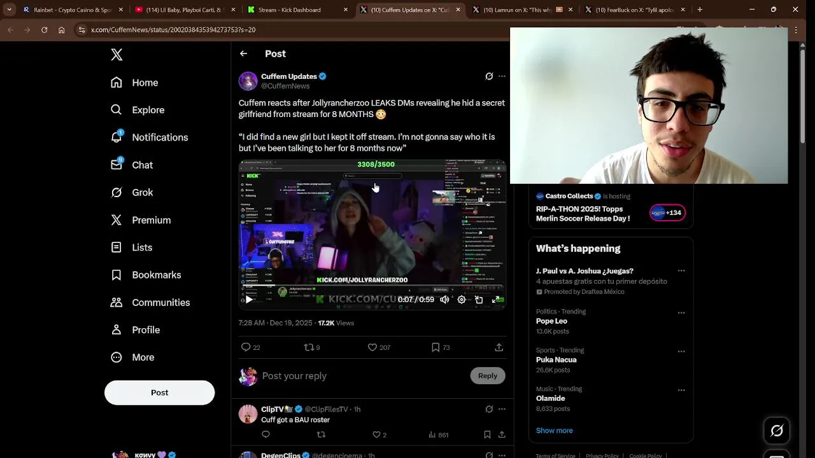The image size is (815, 458).
Task: Open more options for Olamide trend
Action: click(681, 390)
